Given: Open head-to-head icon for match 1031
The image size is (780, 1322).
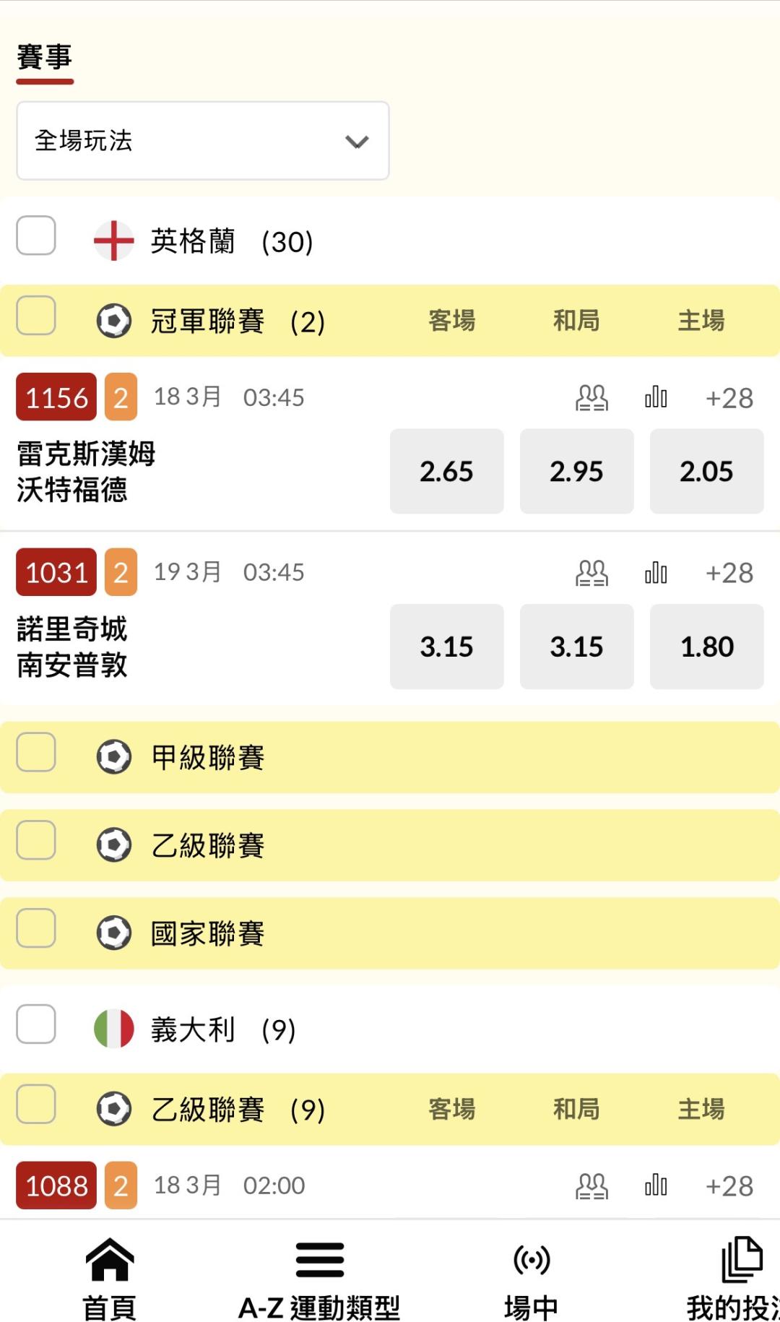Looking at the screenshot, I should coord(591,573).
